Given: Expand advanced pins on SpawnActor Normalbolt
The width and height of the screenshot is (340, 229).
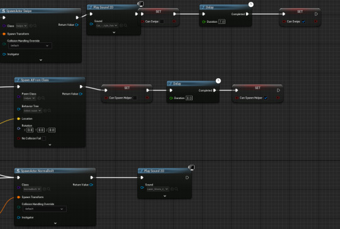Looking at the screenshot, I should tap(55, 223).
